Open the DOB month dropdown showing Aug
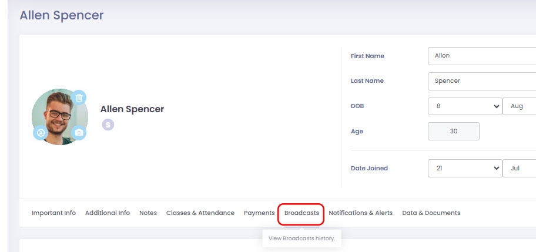This screenshot has width=536, height=252. tap(520, 106)
